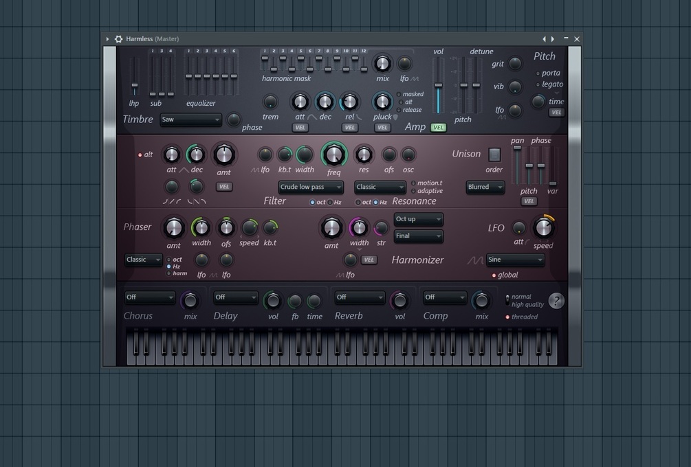Click the Pitch grit knob
Viewport: 691px width, 467px height.
[x=515, y=63]
